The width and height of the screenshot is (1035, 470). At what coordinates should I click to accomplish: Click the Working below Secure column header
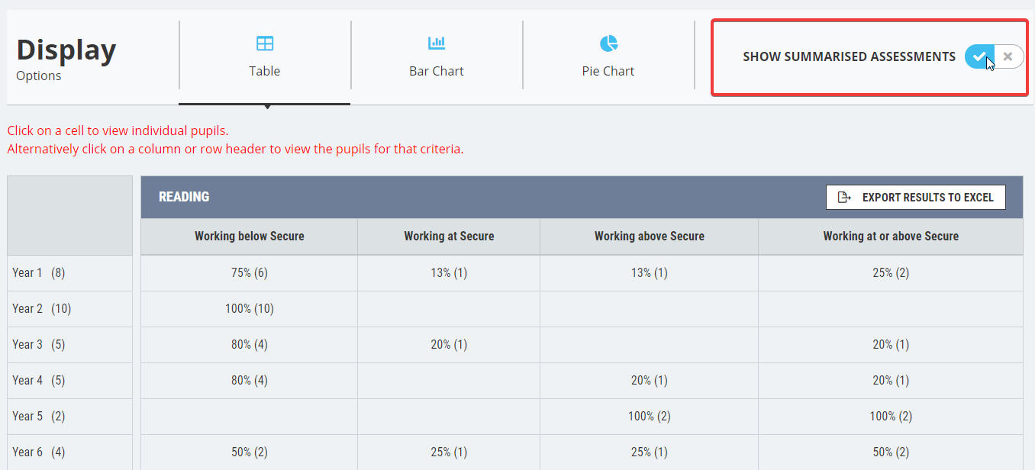[x=249, y=237]
